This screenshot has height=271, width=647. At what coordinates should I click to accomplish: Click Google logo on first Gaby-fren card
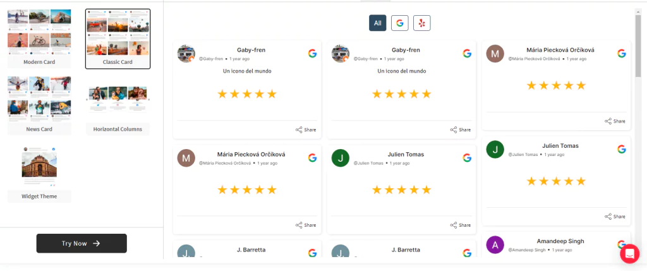[x=312, y=53]
